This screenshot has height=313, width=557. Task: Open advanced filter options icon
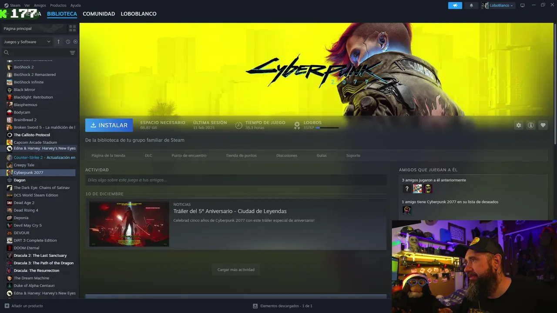click(x=73, y=53)
